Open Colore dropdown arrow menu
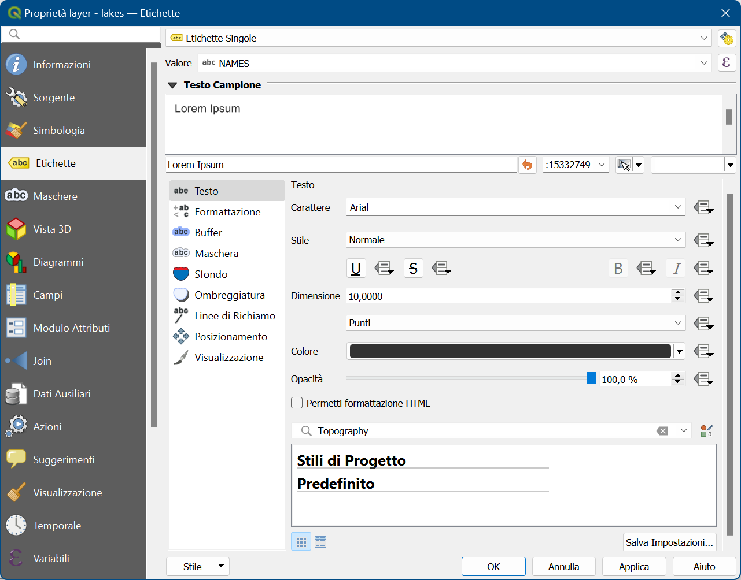The width and height of the screenshot is (741, 580). pos(680,351)
